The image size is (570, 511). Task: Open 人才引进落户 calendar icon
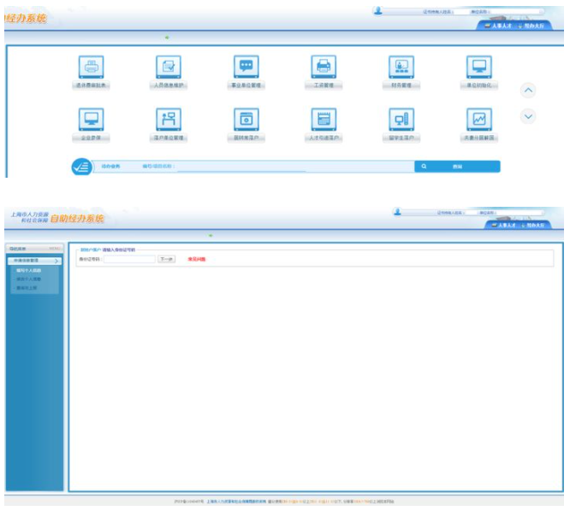coord(324,120)
